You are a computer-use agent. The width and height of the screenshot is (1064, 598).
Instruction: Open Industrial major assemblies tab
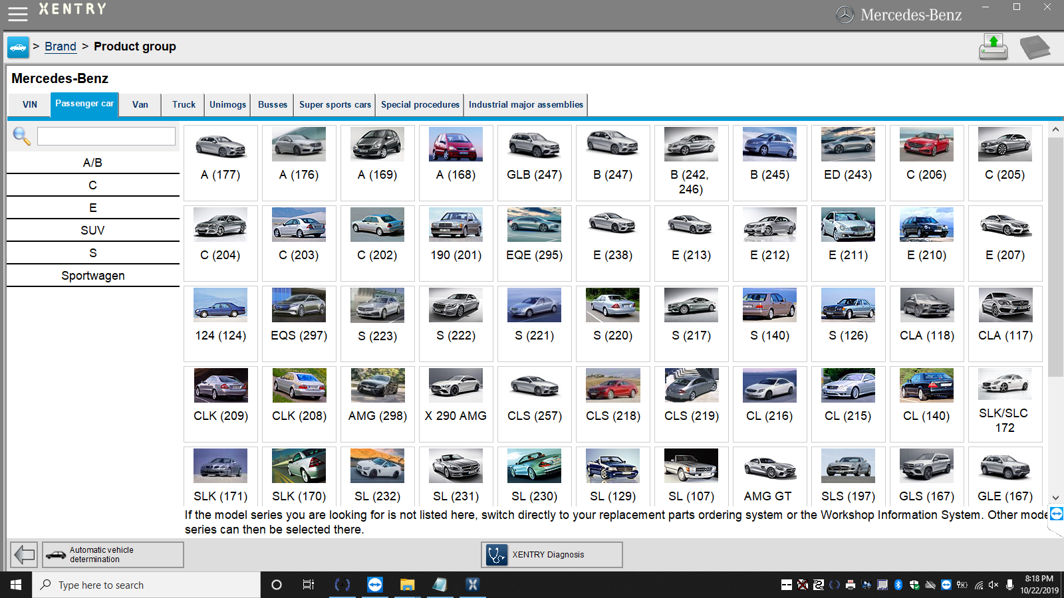pos(526,104)
